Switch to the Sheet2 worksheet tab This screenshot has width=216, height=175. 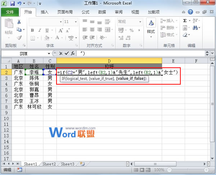point(49,164)
